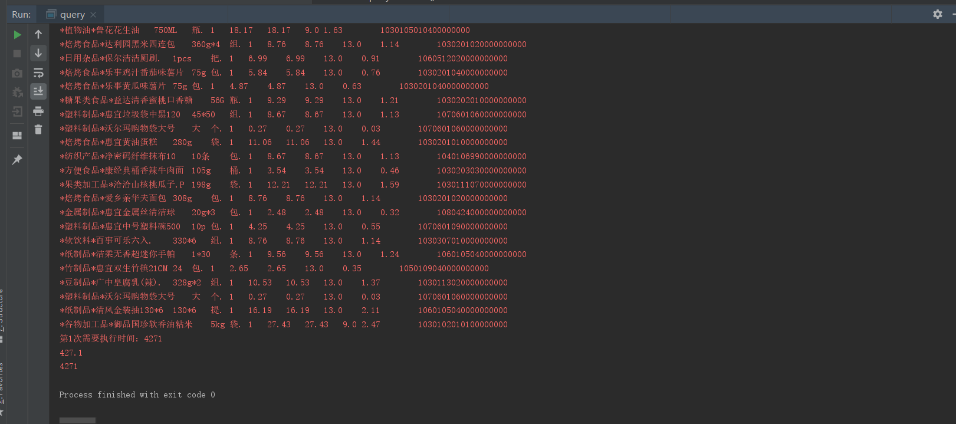956x424 pixels.
Task: Select the query run tab
Action: pyautogui.click(x=71, y=15)
